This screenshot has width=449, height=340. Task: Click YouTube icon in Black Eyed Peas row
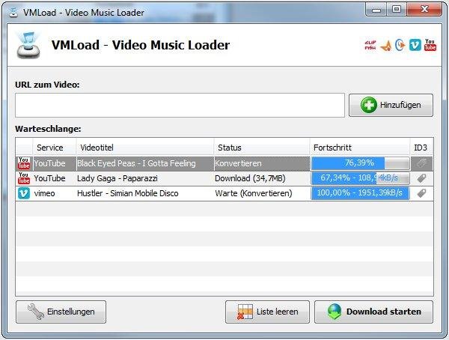pos(24,163)
